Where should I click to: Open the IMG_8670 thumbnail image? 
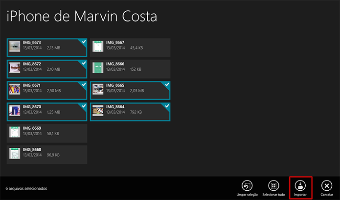point(15,110)
